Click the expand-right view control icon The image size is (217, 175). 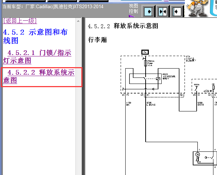tap(148, 12)
